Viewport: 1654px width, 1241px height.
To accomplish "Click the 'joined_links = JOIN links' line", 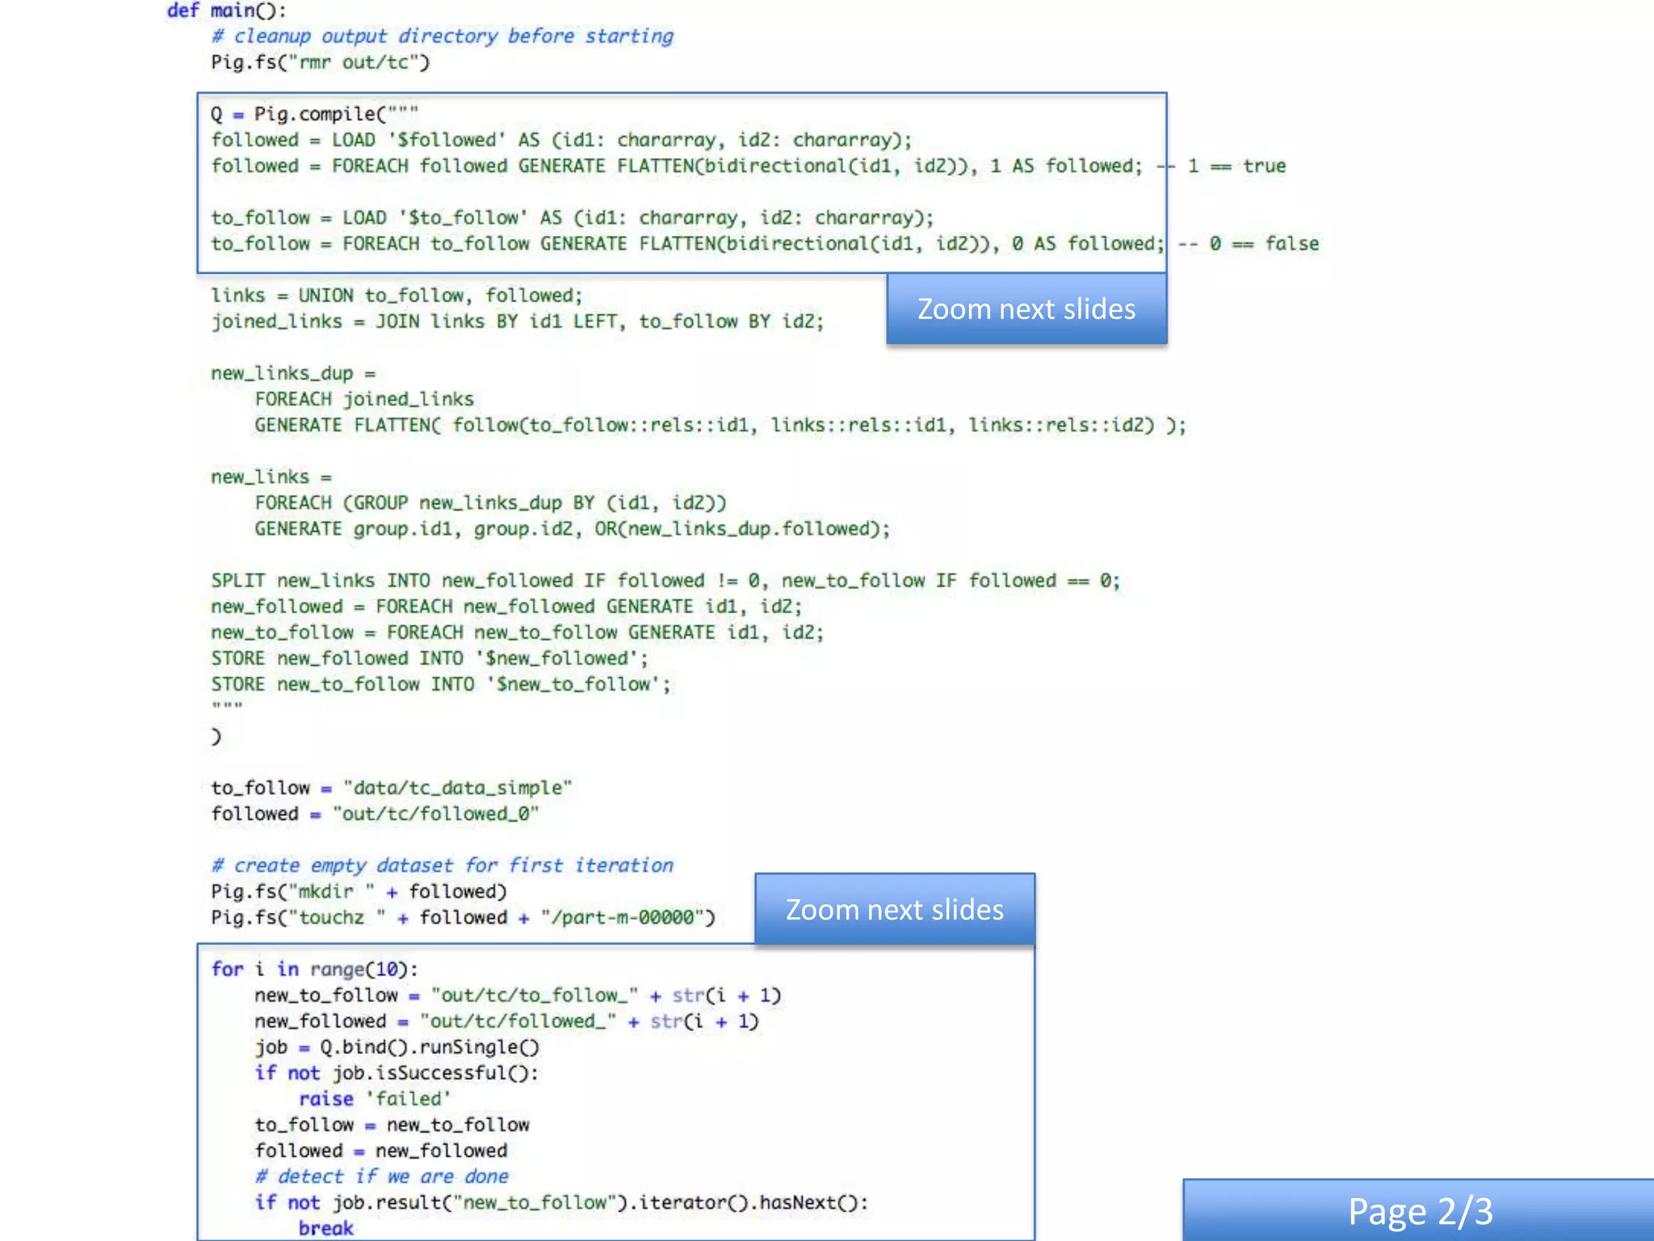I will (517, 322).
